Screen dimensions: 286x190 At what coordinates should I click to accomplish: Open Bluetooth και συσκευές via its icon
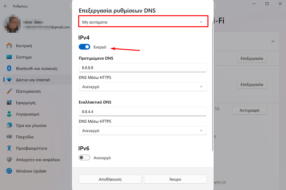[x=10, y=69]
